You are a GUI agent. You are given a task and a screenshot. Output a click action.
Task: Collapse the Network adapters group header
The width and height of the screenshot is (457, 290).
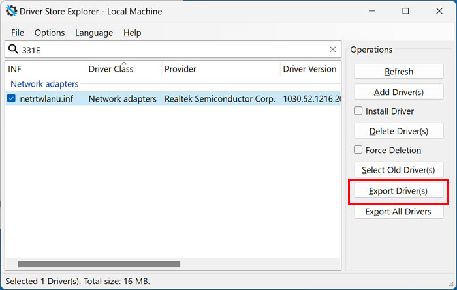point(44,84)
